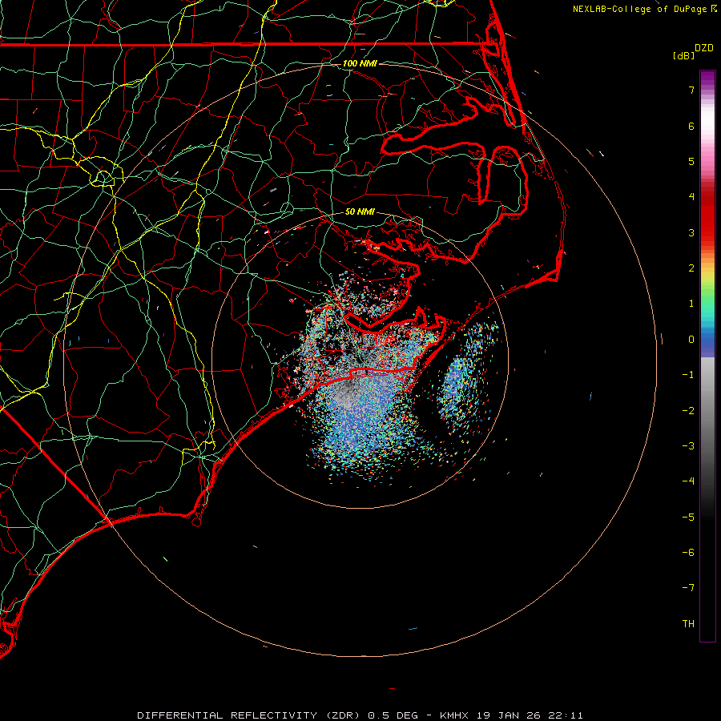The width and height of the screenshot is (721, 721).
Task: Click the -5 value on color scale
Action: [x=688, y=518]
